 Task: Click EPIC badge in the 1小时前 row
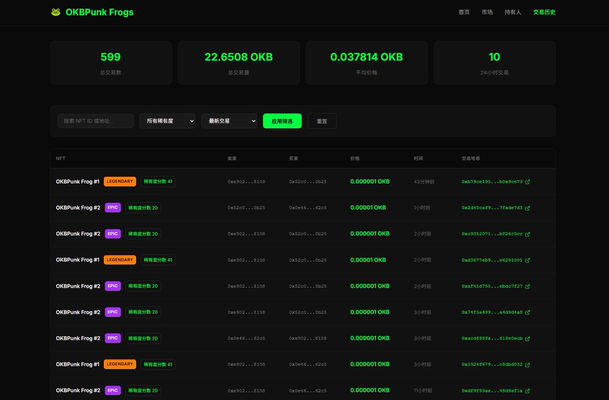coord(113,208)
